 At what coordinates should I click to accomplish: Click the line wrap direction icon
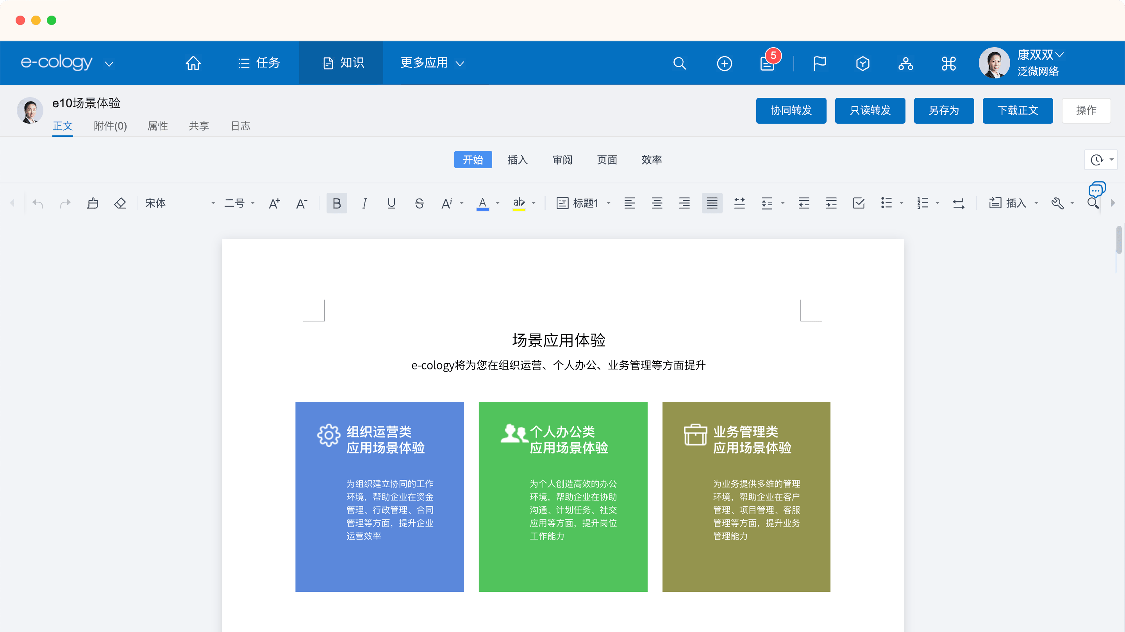[959, 203]
